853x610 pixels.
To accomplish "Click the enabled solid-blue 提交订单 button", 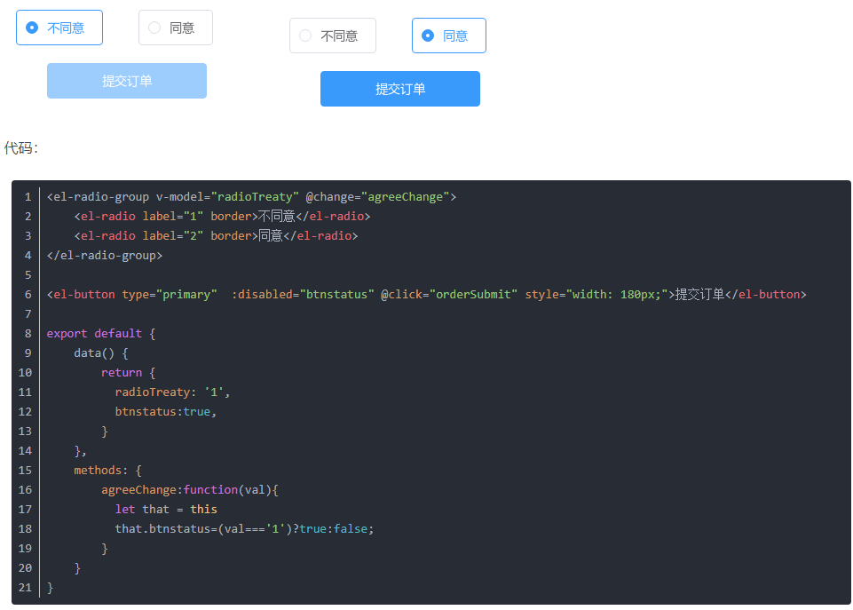I will click(399, 89).
